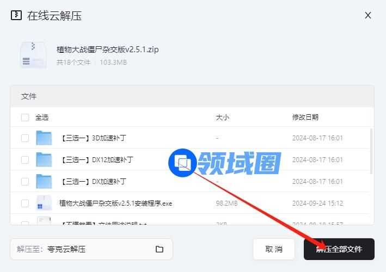The height and width of the screenshot is (272, 386).
Task: Click the DX加速补丁 folder icon
Action: [x=44, y=182]
